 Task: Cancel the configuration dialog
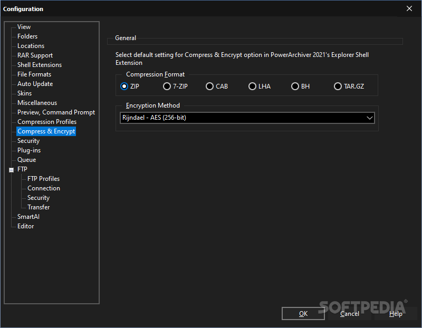349,314
